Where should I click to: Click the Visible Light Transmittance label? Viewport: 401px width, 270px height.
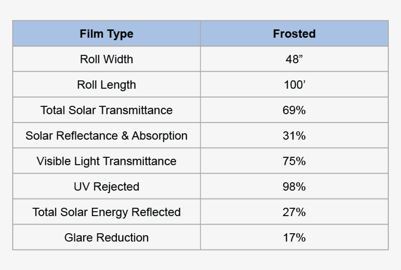[107, 161]
